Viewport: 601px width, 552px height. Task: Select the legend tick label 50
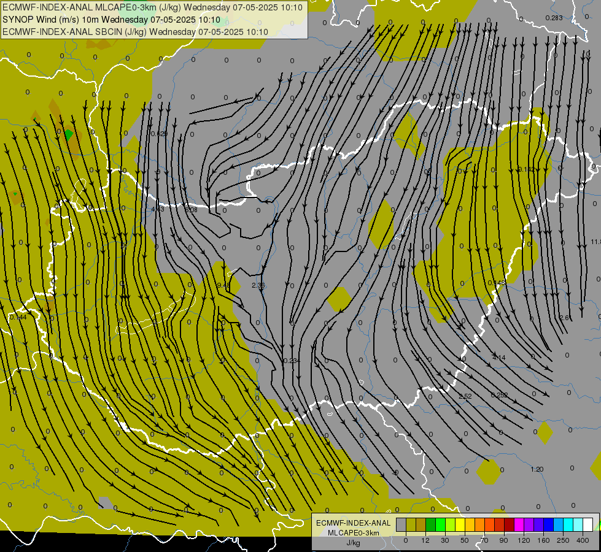(x=465, y=540)
